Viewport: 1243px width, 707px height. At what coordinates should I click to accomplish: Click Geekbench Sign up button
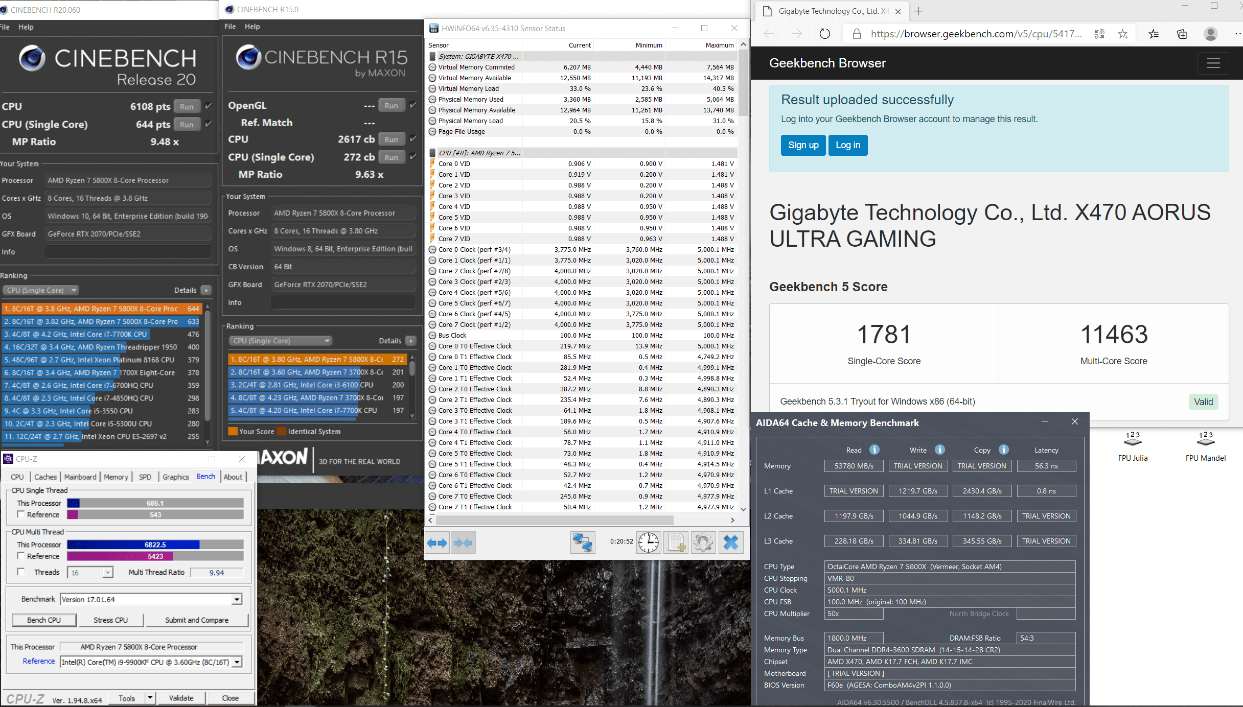tap(803, 145)
